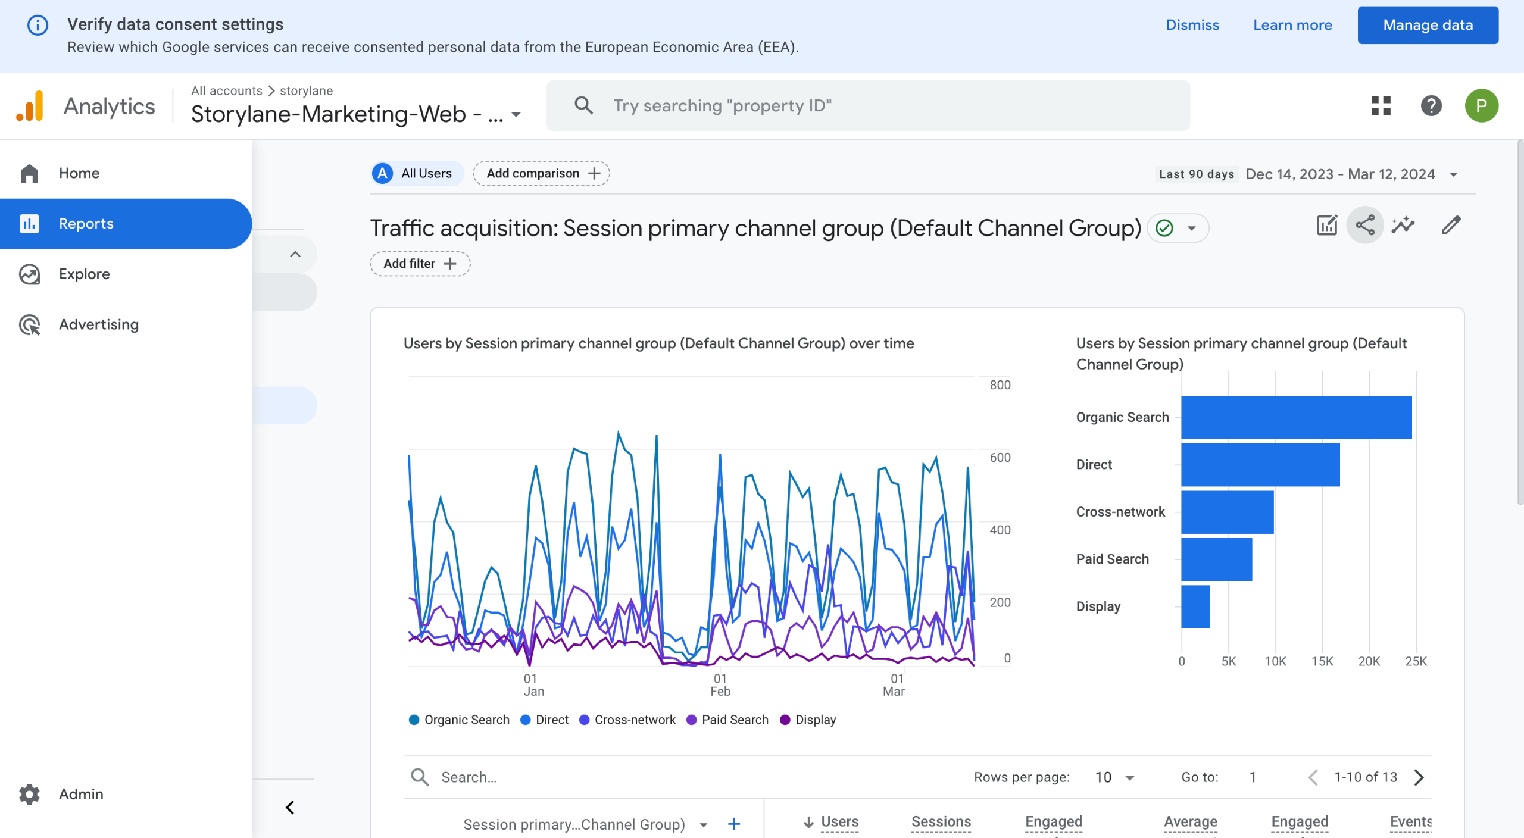Click the table search magnifier icon
The width and height of the screenshot is (1524, 838).
(x=420, y=777)
